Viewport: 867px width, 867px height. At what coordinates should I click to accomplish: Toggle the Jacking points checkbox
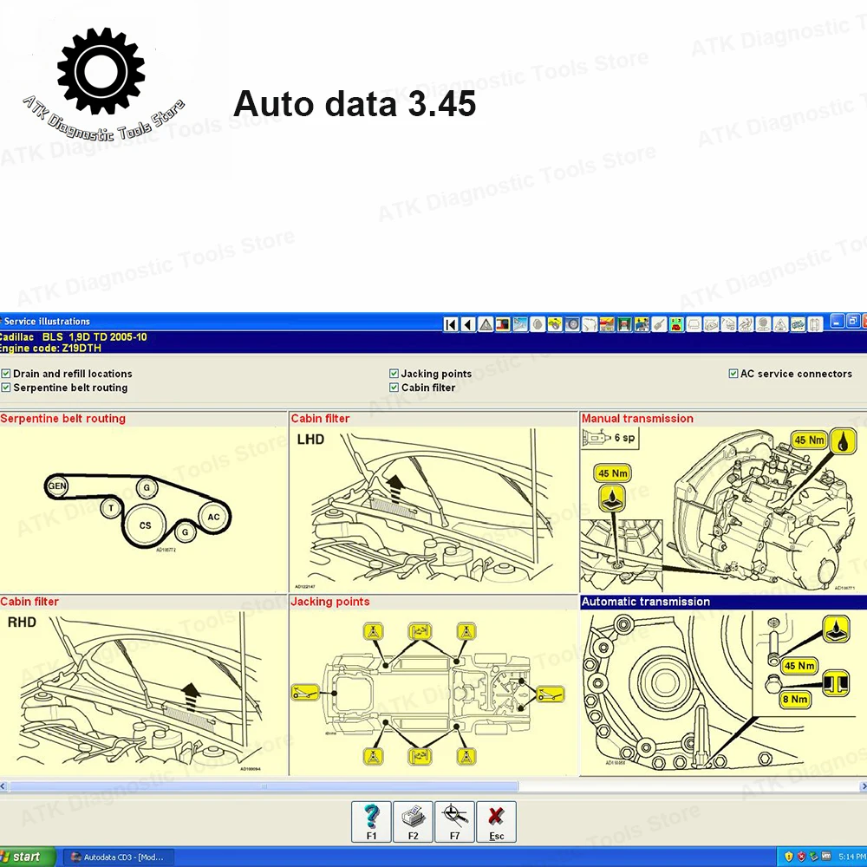(394, 374)
